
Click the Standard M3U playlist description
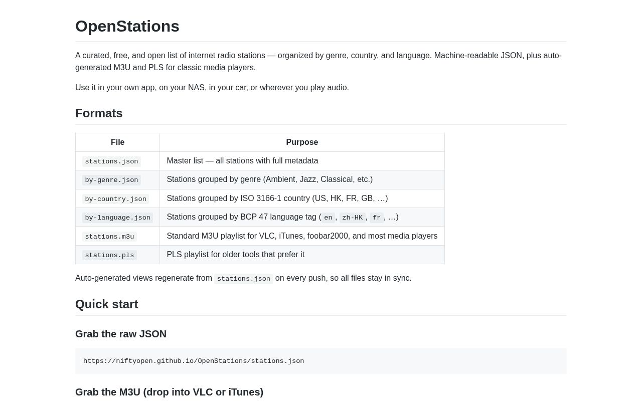point(302,236)
